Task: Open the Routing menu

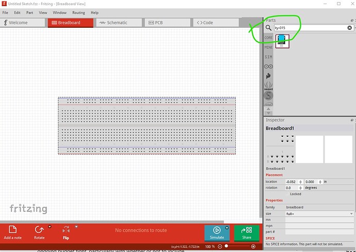Action: 78,12
